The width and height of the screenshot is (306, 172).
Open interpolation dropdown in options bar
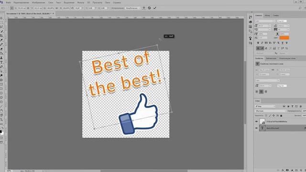click(x=133, y=8)
